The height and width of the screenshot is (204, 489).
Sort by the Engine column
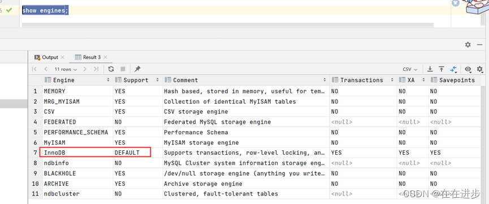point(77,80)
